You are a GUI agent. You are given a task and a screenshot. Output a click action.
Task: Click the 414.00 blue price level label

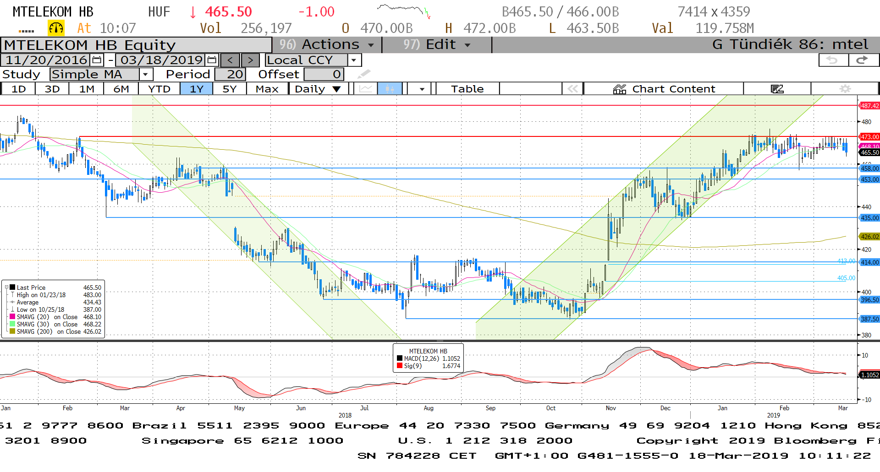(x=869, y=262)
